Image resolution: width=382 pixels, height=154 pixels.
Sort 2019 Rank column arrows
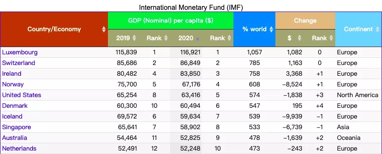[x=166, y=38]
